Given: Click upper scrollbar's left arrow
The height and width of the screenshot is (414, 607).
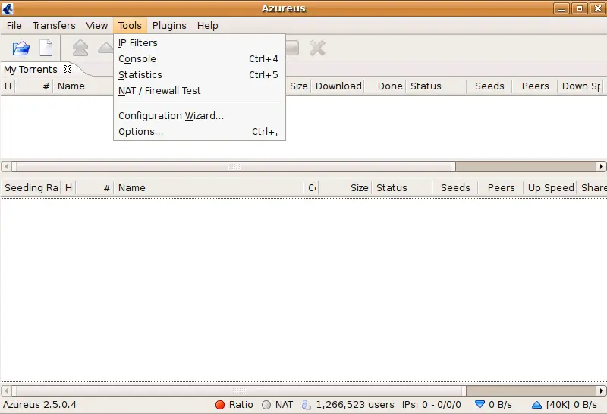Looking at the screenshot, I should pyautogui.click(x=6, y=166).
